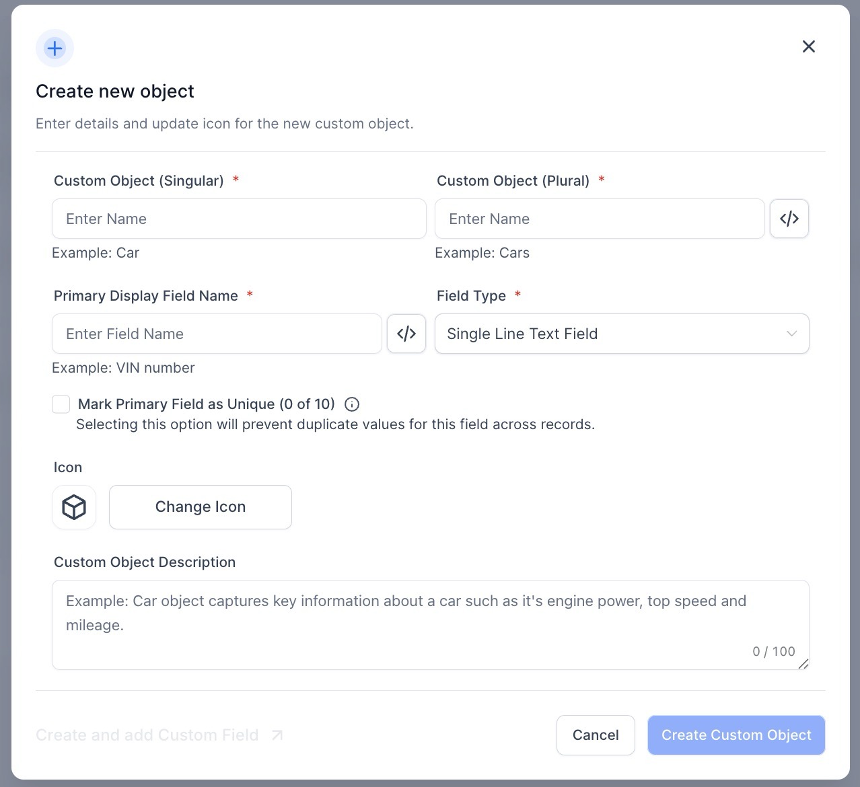
Task: Click the code icon beside Primary Display Field Name
Action: [x=406, y=334]
